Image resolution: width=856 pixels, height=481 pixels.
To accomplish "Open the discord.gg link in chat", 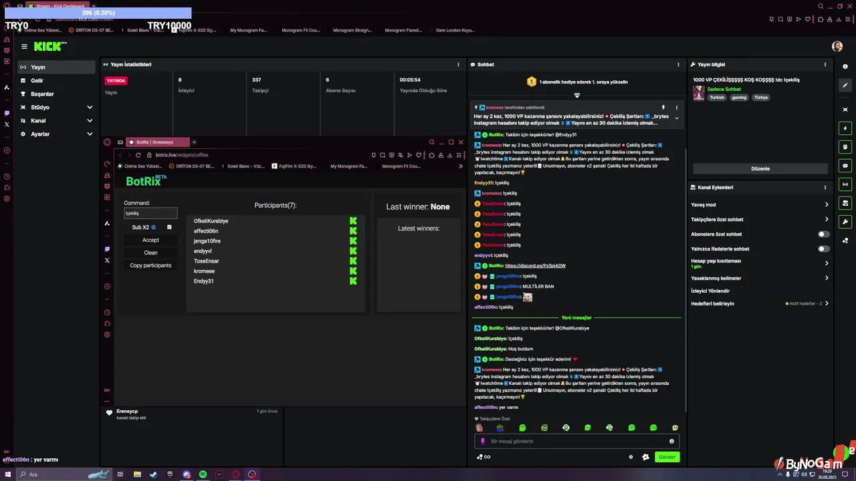I will [535, 266].
